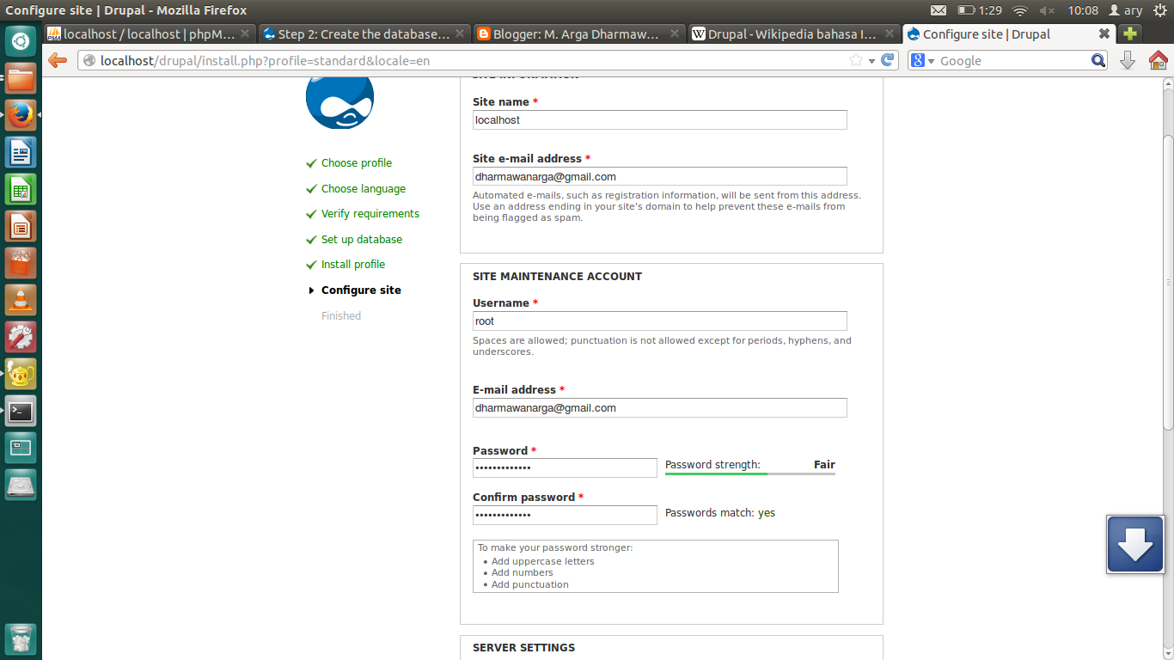
Task: Open the user menu labeled ary
Action: click(1126, 10)
